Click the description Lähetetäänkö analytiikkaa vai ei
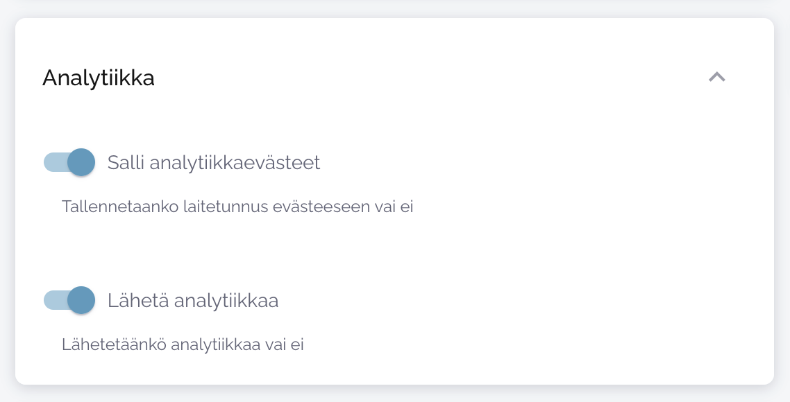This screenshot has width=790, height=402. [x=183, y=344]
